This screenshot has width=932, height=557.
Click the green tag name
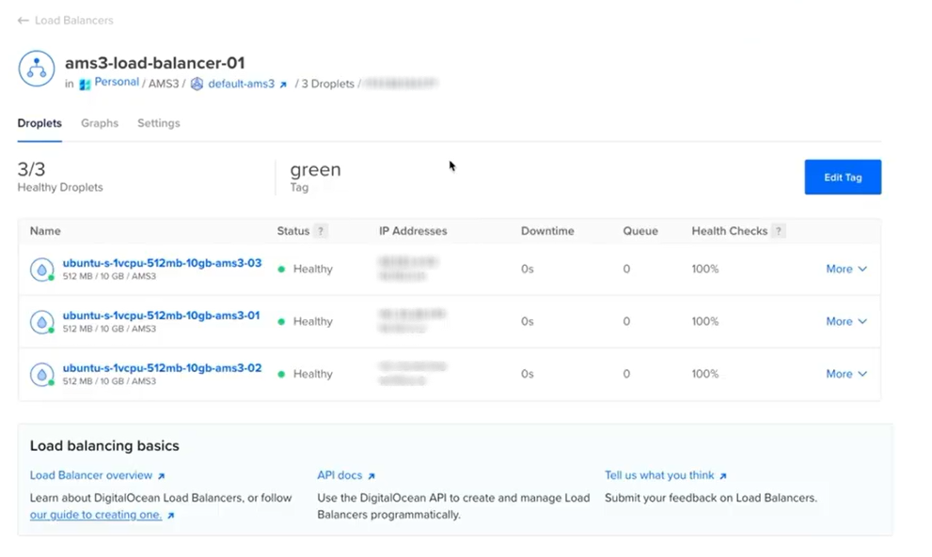pyautogui.click(x=315, y=170)
